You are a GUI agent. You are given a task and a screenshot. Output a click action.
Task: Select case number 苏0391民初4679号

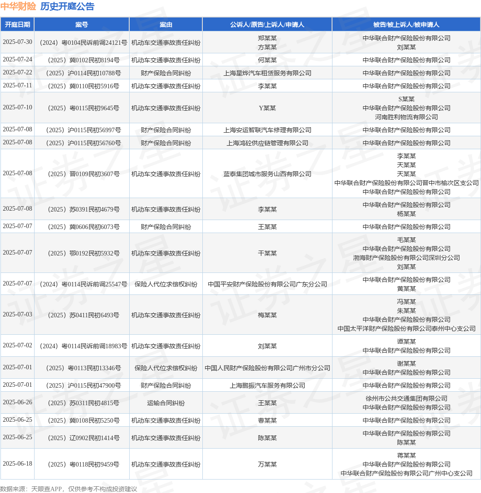coord(83,209)
